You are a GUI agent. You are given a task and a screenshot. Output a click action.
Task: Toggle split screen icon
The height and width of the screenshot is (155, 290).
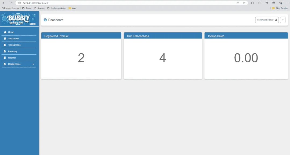pyautogui.click(x=260, y=3)
